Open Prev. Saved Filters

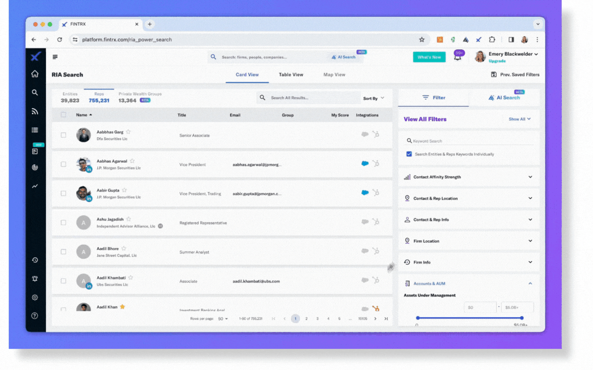pos(515,74)
